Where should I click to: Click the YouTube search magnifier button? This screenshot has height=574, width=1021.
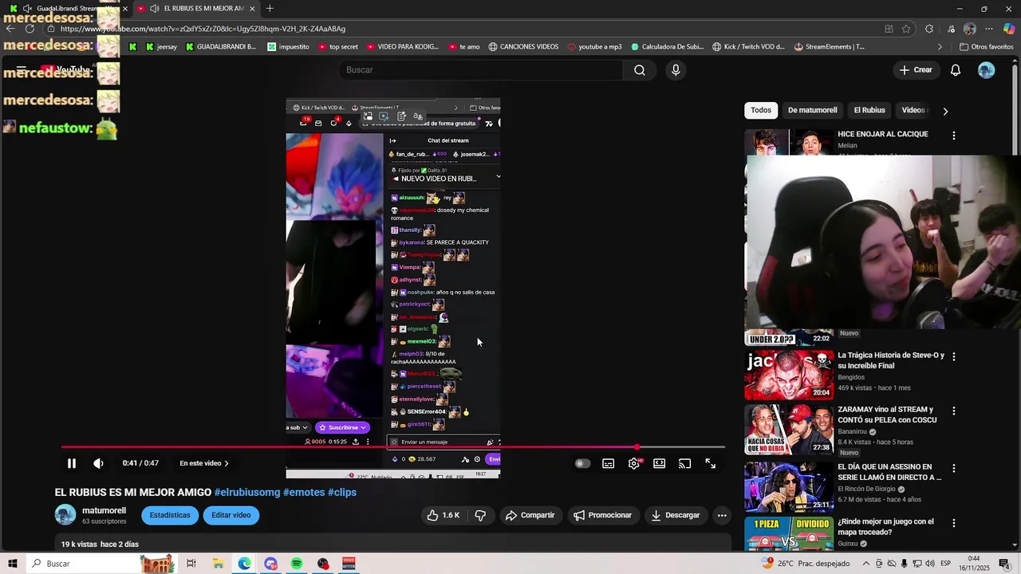[640, 70]
